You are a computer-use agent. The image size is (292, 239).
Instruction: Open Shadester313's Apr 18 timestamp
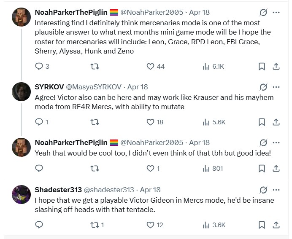click(150, 190)
